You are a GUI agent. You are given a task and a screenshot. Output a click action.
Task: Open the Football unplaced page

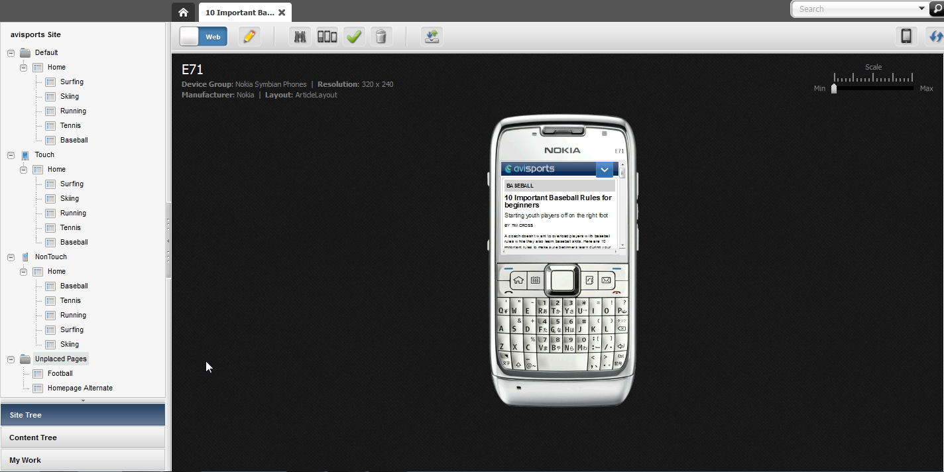click(60, 373)
